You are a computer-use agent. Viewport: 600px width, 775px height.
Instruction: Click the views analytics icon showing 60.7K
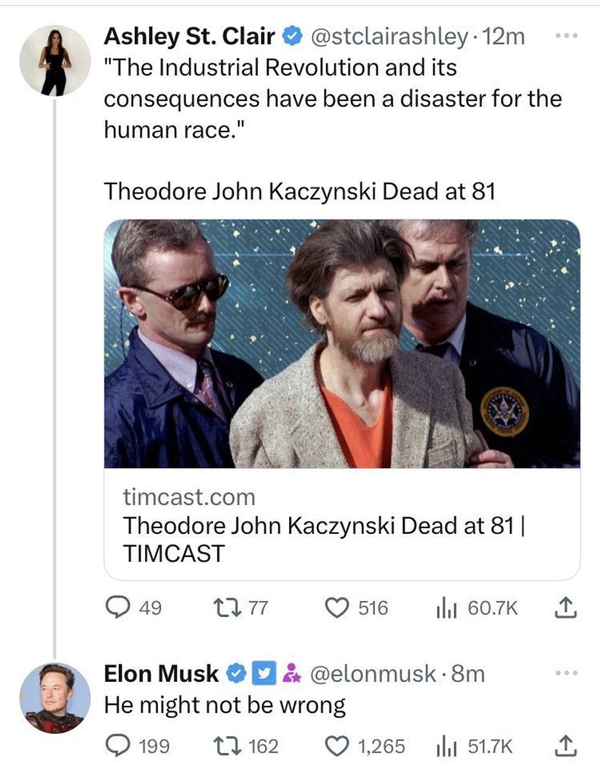coord(446,607)
